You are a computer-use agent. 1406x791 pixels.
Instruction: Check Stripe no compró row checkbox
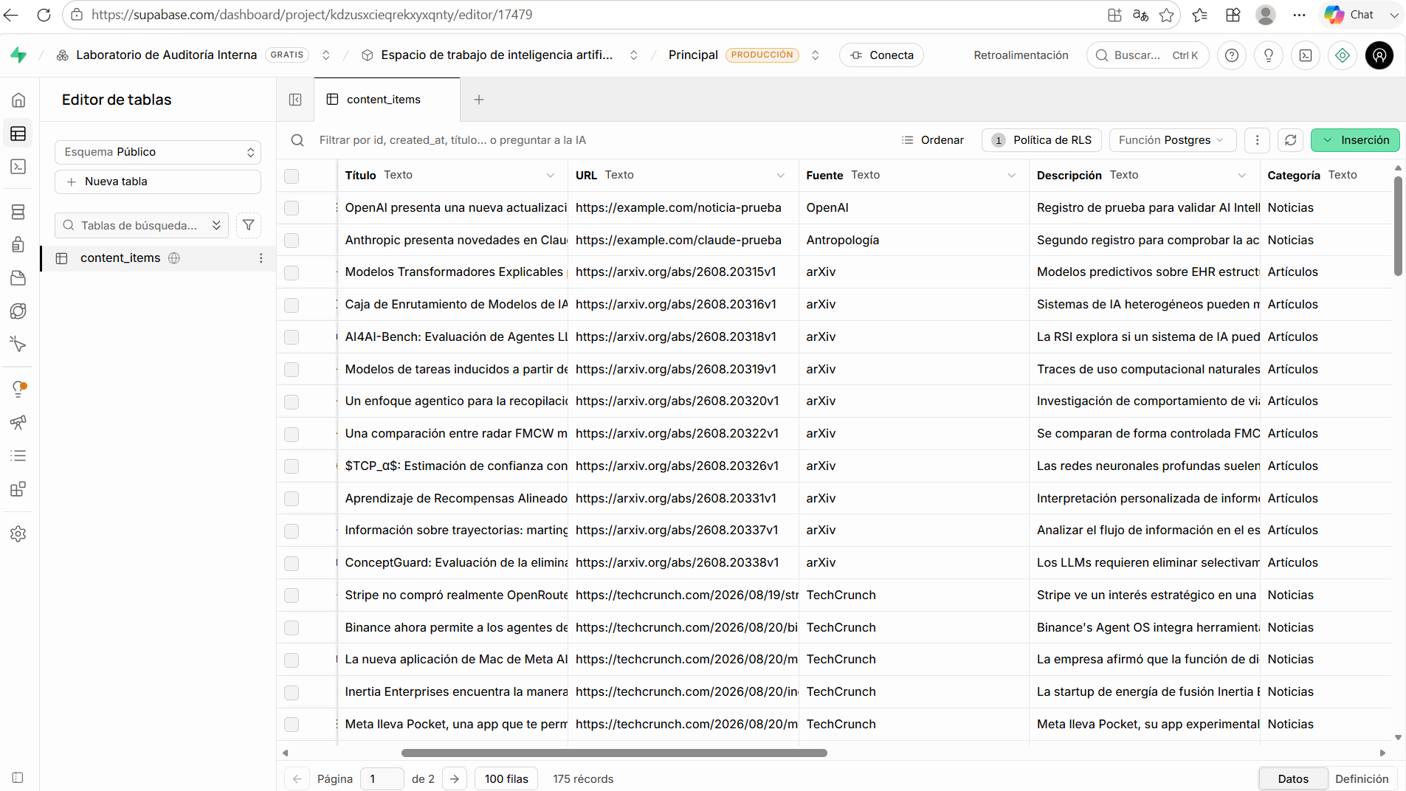(x=292, y=595)
